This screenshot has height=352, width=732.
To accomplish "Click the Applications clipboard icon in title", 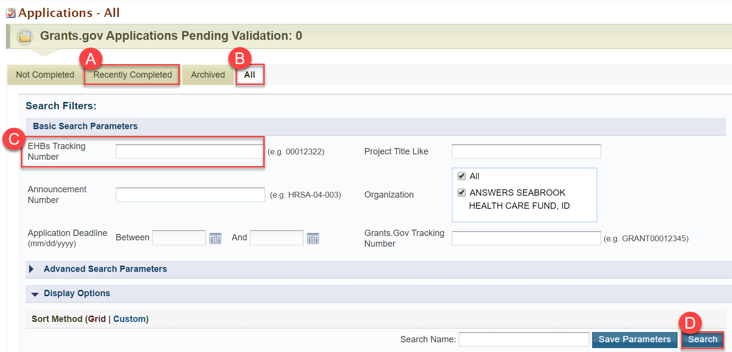I will [x=10, y=13].
